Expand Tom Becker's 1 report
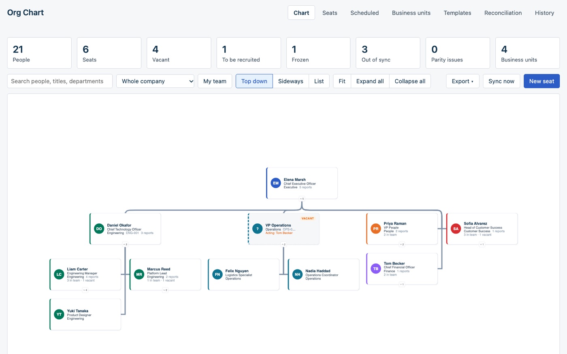This screenshot has width=567, height=354. coord(402,284)
